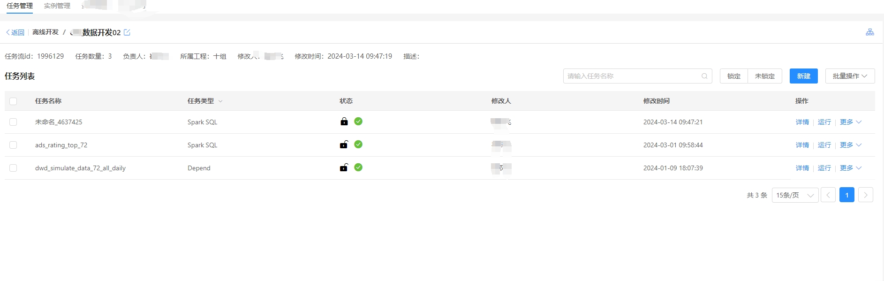This screenshot has width=884, height=281.
Task: Select the 任务管理 tab
Action: 20,6
